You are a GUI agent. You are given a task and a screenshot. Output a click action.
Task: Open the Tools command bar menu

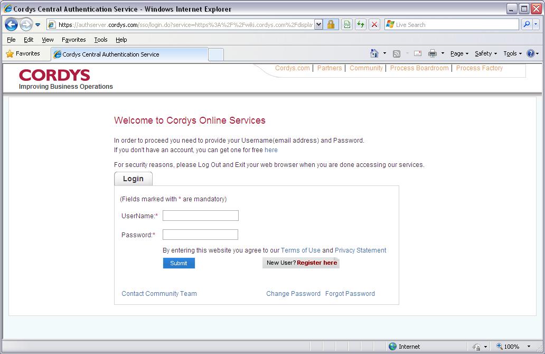[x=513, y=53]
